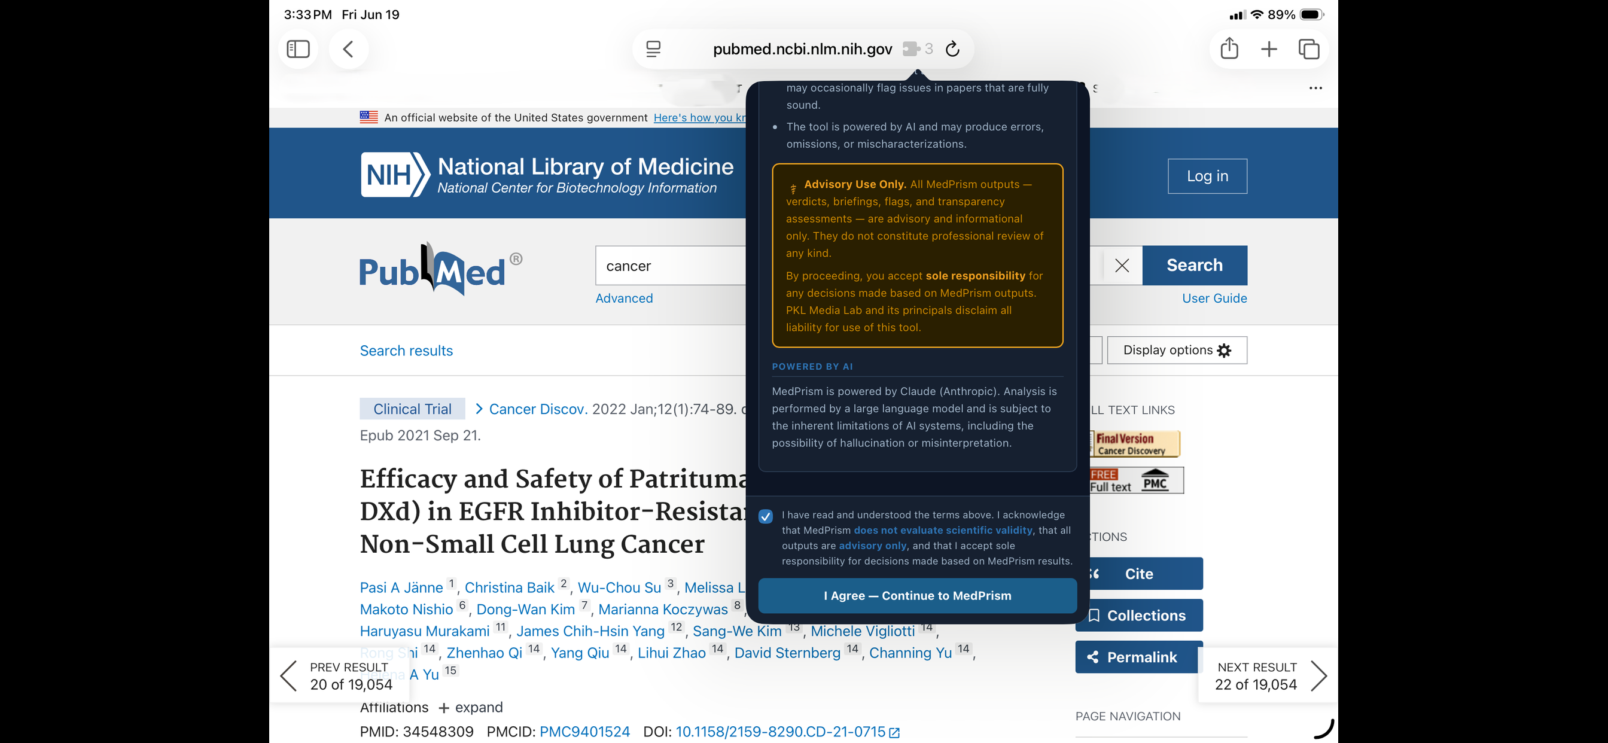Show the tab overview icon
The width and height of the screenshot is (1608, 743).
pos(1308,48)
